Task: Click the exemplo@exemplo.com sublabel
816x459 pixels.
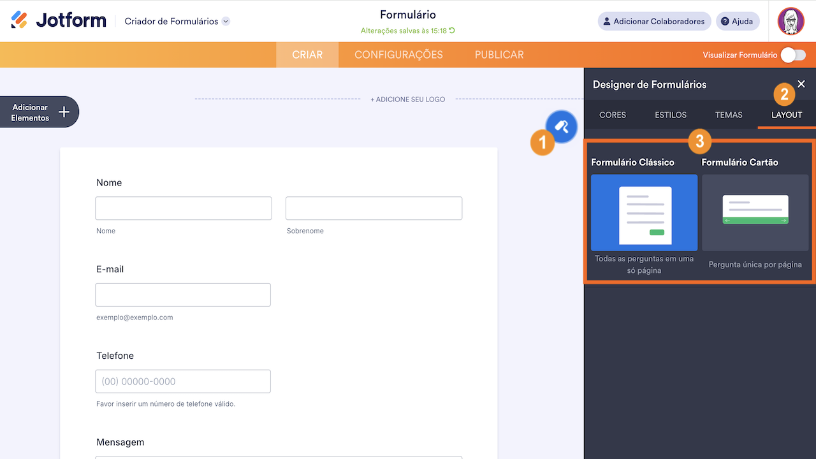Action: pyautogui.click(x=135, y=317)
